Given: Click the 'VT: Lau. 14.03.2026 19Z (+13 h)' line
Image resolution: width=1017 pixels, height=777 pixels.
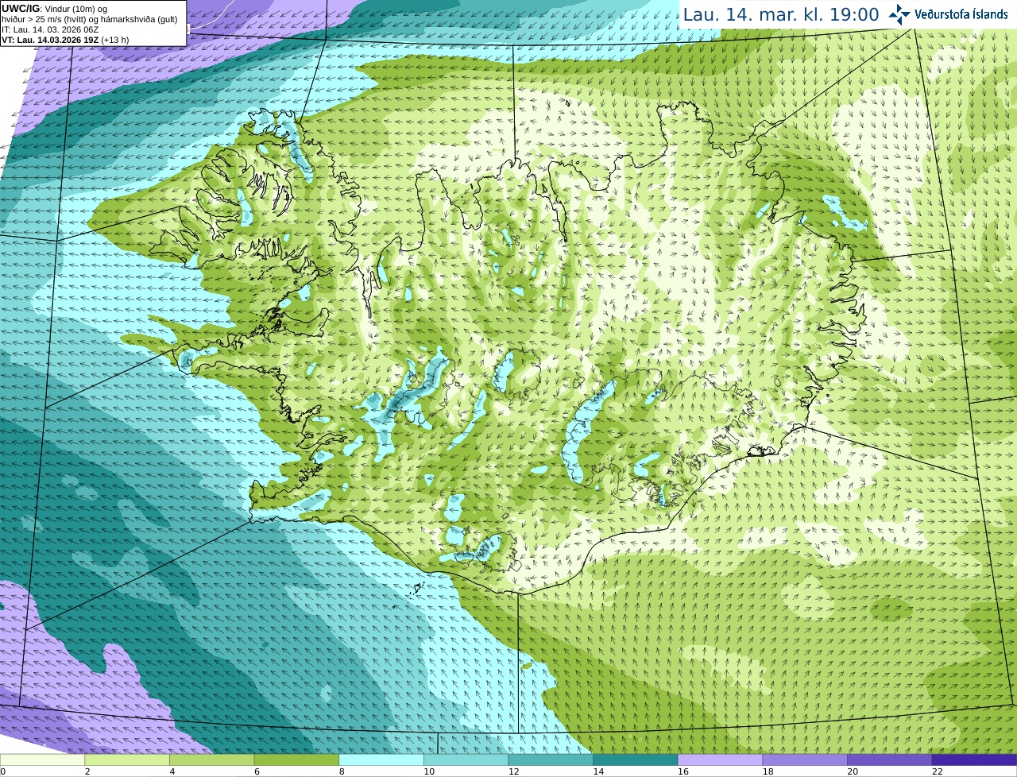Looking at the screenshot, I should click(65, 40).
